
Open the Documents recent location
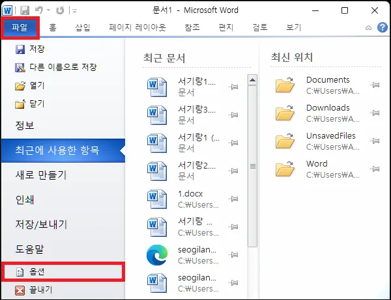click(326, 85)
